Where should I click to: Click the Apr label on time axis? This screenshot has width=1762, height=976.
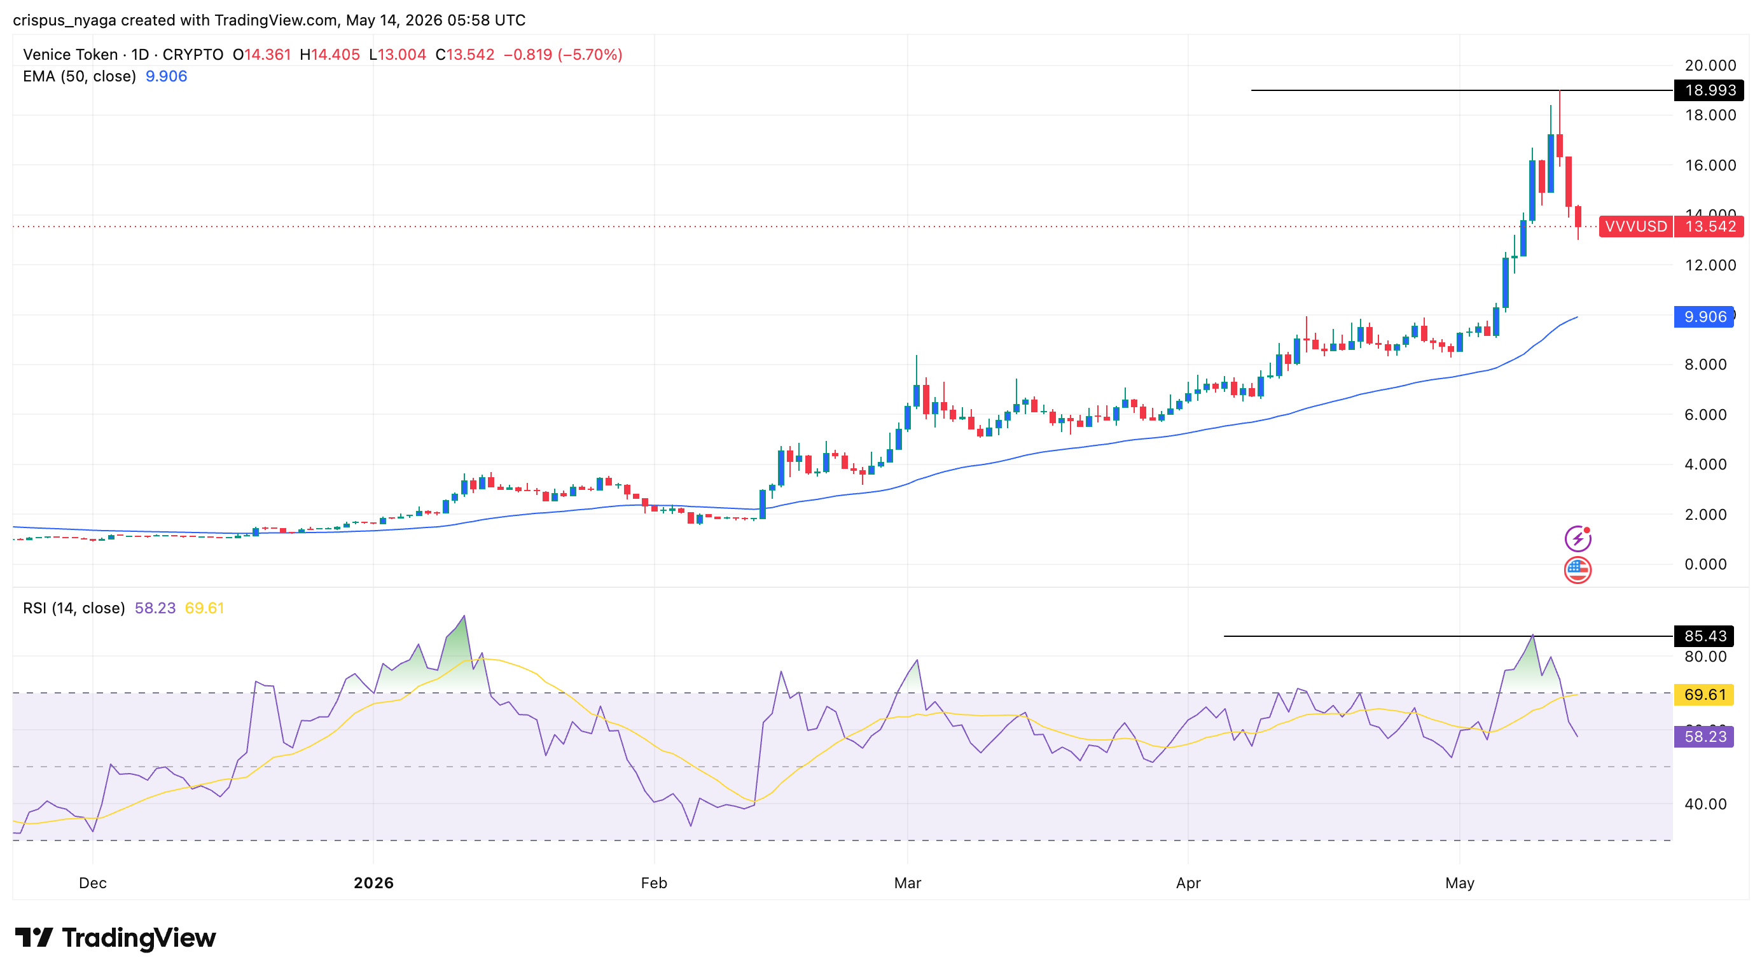[x=1188, y=883]
